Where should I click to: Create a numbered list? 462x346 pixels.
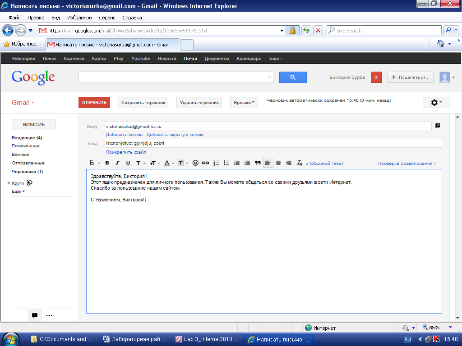point(216,163)
